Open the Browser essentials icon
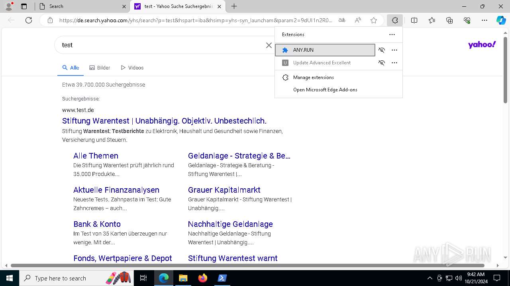Image resolution: width=510 pixels, height=286 pixels. tap(467, 20)
